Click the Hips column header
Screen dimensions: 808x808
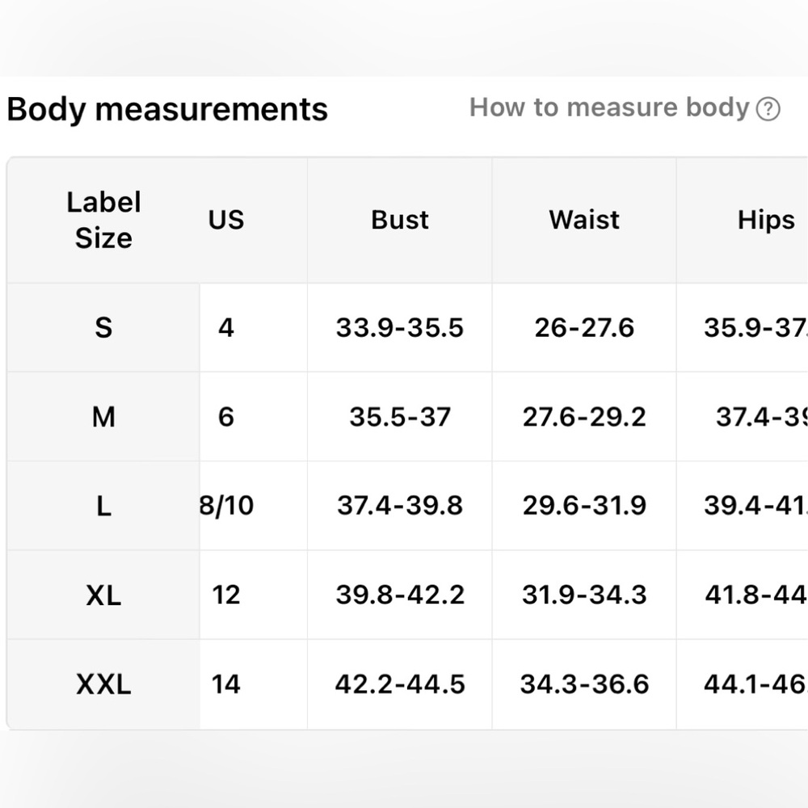pyautogui.click(x=766, y=221)
